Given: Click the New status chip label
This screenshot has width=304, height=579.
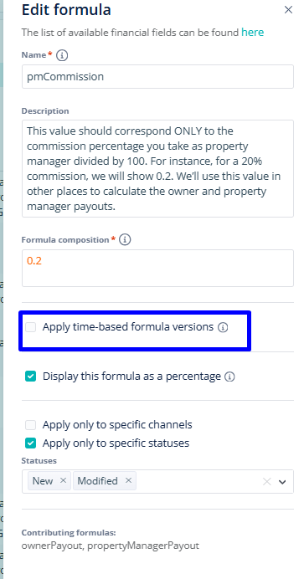Looking at the screenshot, I should click(x=43, y=481).
